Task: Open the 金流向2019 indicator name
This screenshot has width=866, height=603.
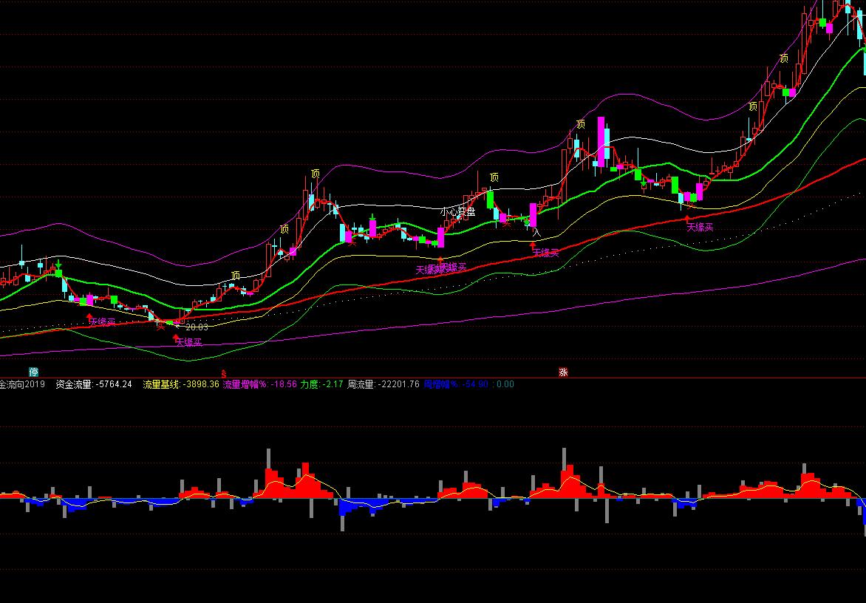Action: tap(22, 384)
